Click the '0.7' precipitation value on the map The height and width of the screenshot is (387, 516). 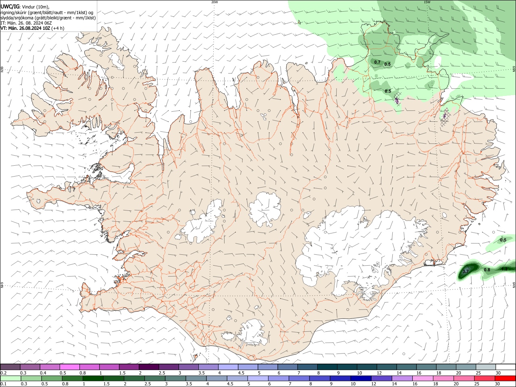click(x=377, y=62)
